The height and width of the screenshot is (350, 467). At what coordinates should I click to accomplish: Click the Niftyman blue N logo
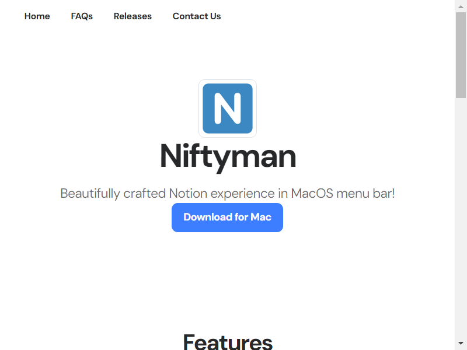(228, 108)
